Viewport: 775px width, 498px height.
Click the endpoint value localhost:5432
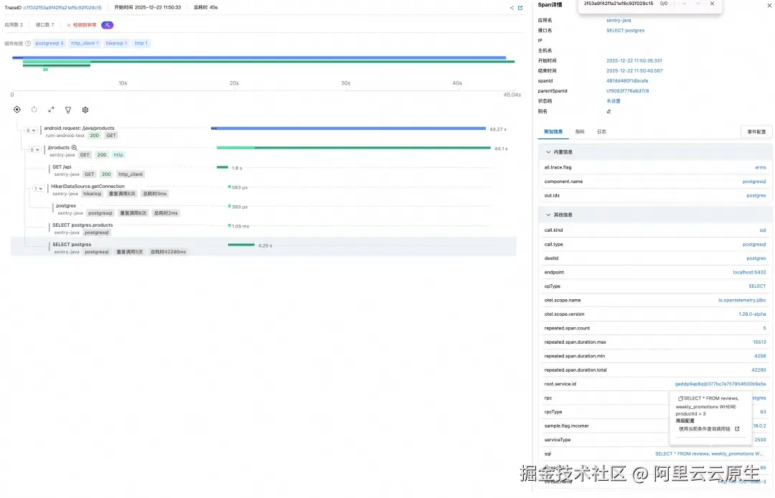[749, 273]
